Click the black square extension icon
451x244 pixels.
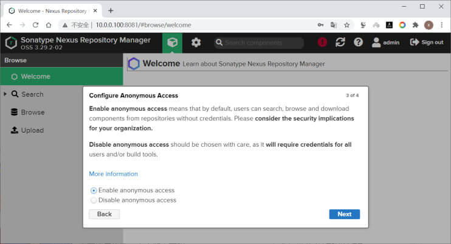[x=389, y=25]
